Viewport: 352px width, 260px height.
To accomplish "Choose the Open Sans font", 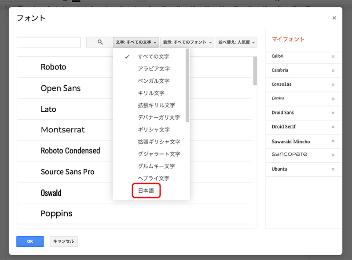I will point(134,88).
